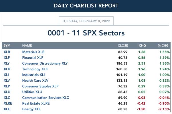Open Communication Services XLC link
This screenshot has width=172, height=114.
click(x=46, y=98)
